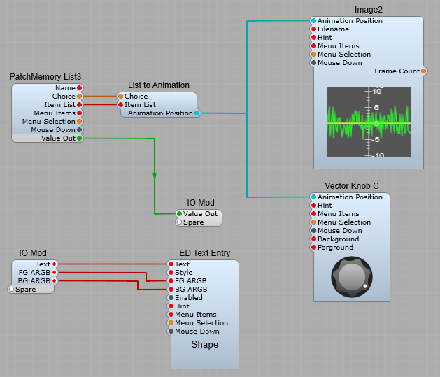The height and width of the screenshot is (377, 440).
Task: Select FG ARGB output pin on the IO Mod module
Action: (55, 273)
